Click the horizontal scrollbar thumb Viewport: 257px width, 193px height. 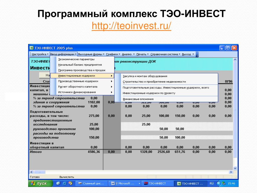click(x=39, y=172)
